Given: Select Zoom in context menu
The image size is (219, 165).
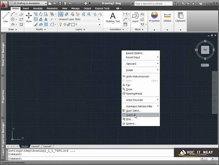Looking at the screenshot, I should tap(140, 89).
